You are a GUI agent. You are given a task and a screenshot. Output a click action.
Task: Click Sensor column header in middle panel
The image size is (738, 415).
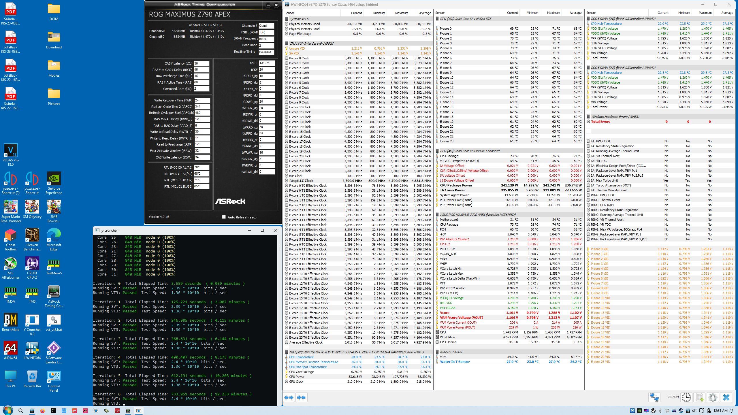coord(466,13)
